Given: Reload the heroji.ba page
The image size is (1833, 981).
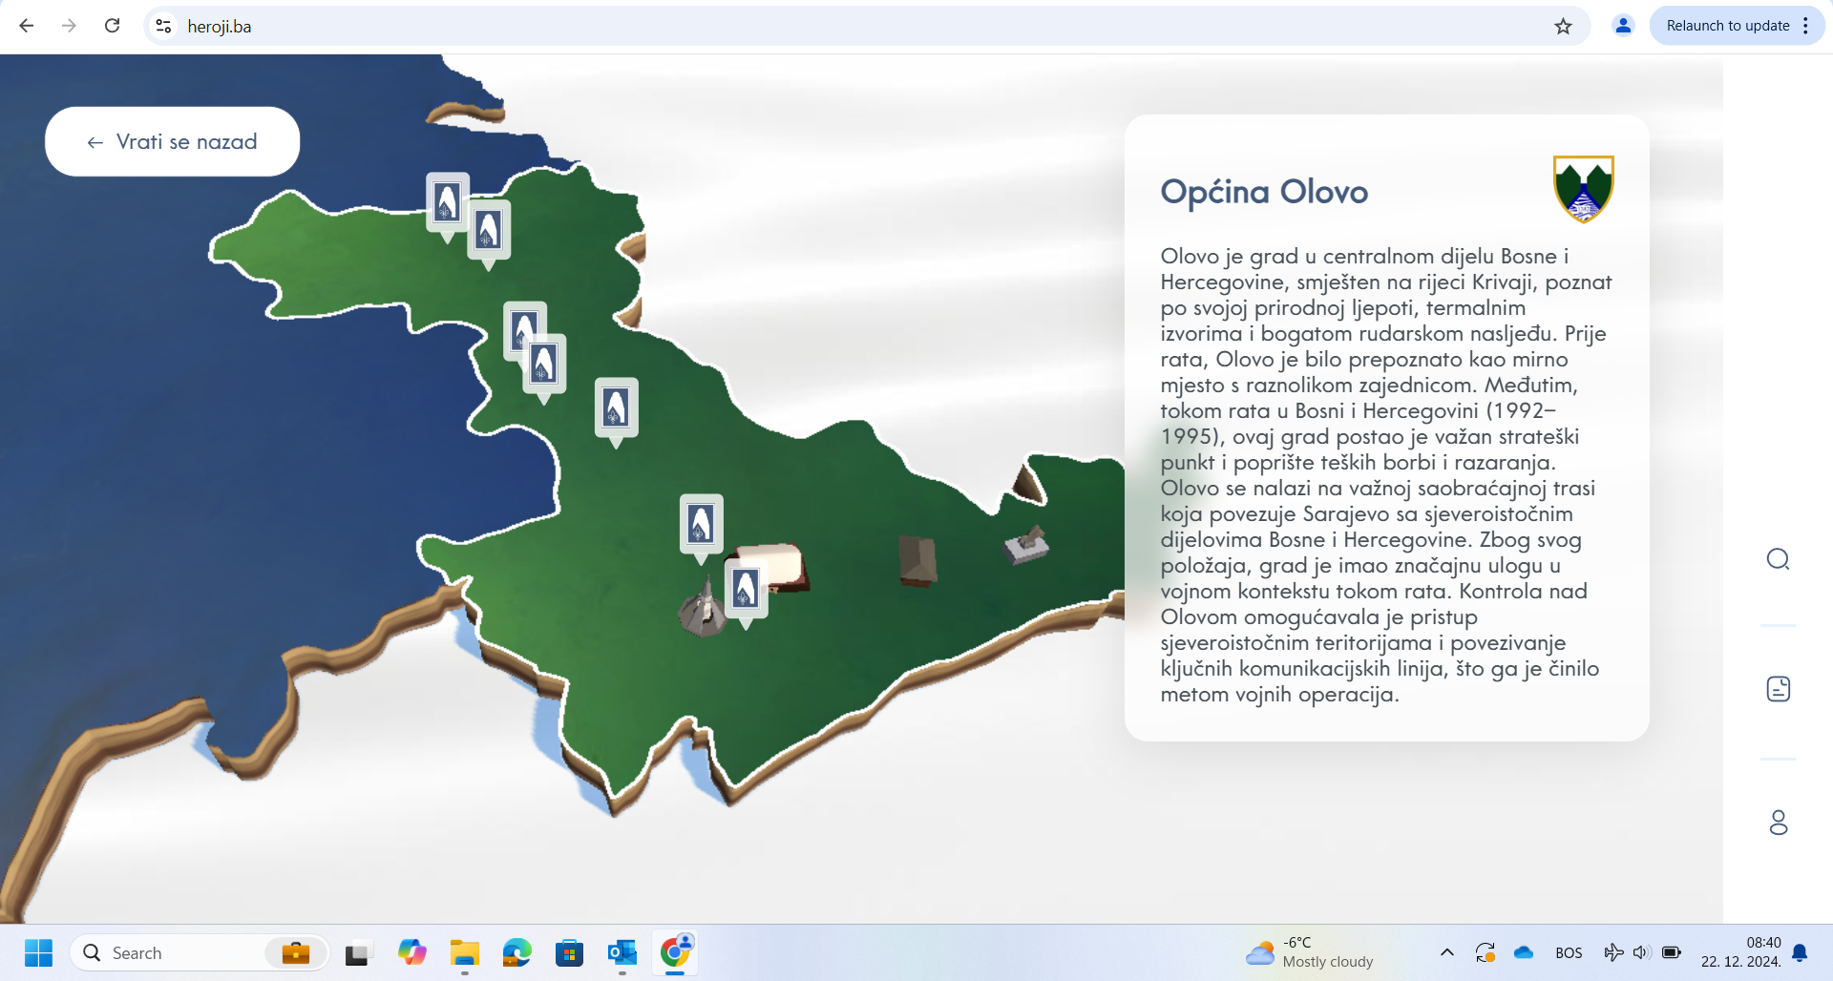Looking at the screenshot, I should (113, 26).
